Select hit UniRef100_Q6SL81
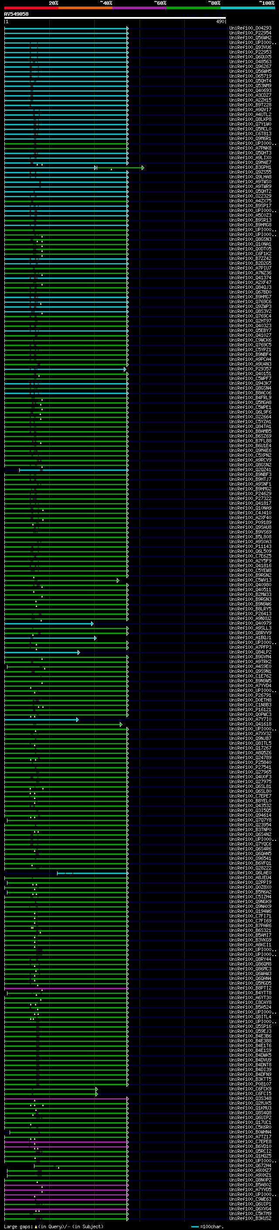Screen dimensions: 279x1230 click(250, 786)
